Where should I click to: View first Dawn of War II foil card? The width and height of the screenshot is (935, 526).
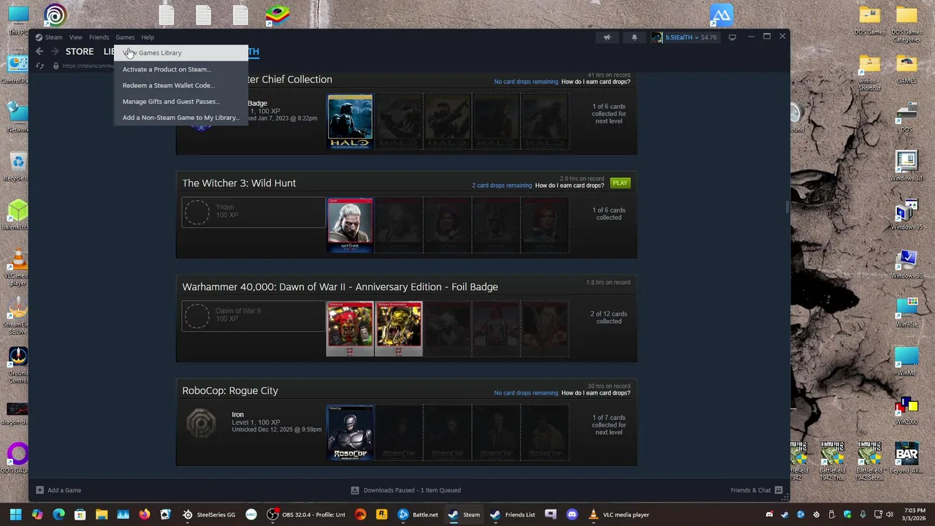350,329
